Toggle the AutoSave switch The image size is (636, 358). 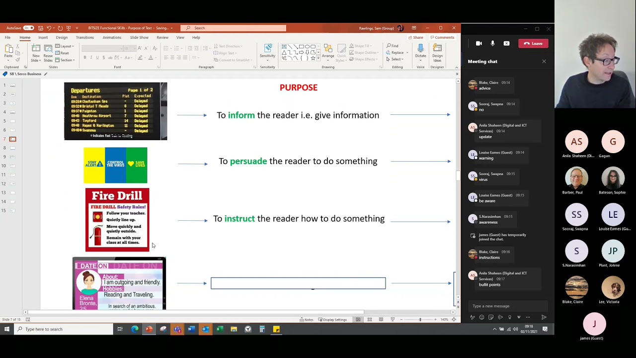pyautogui.click(x=28, y=28)
